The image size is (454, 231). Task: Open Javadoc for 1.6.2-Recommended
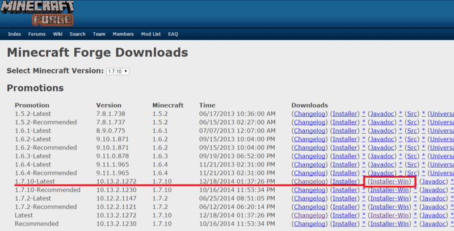click(x=382, y=148)
